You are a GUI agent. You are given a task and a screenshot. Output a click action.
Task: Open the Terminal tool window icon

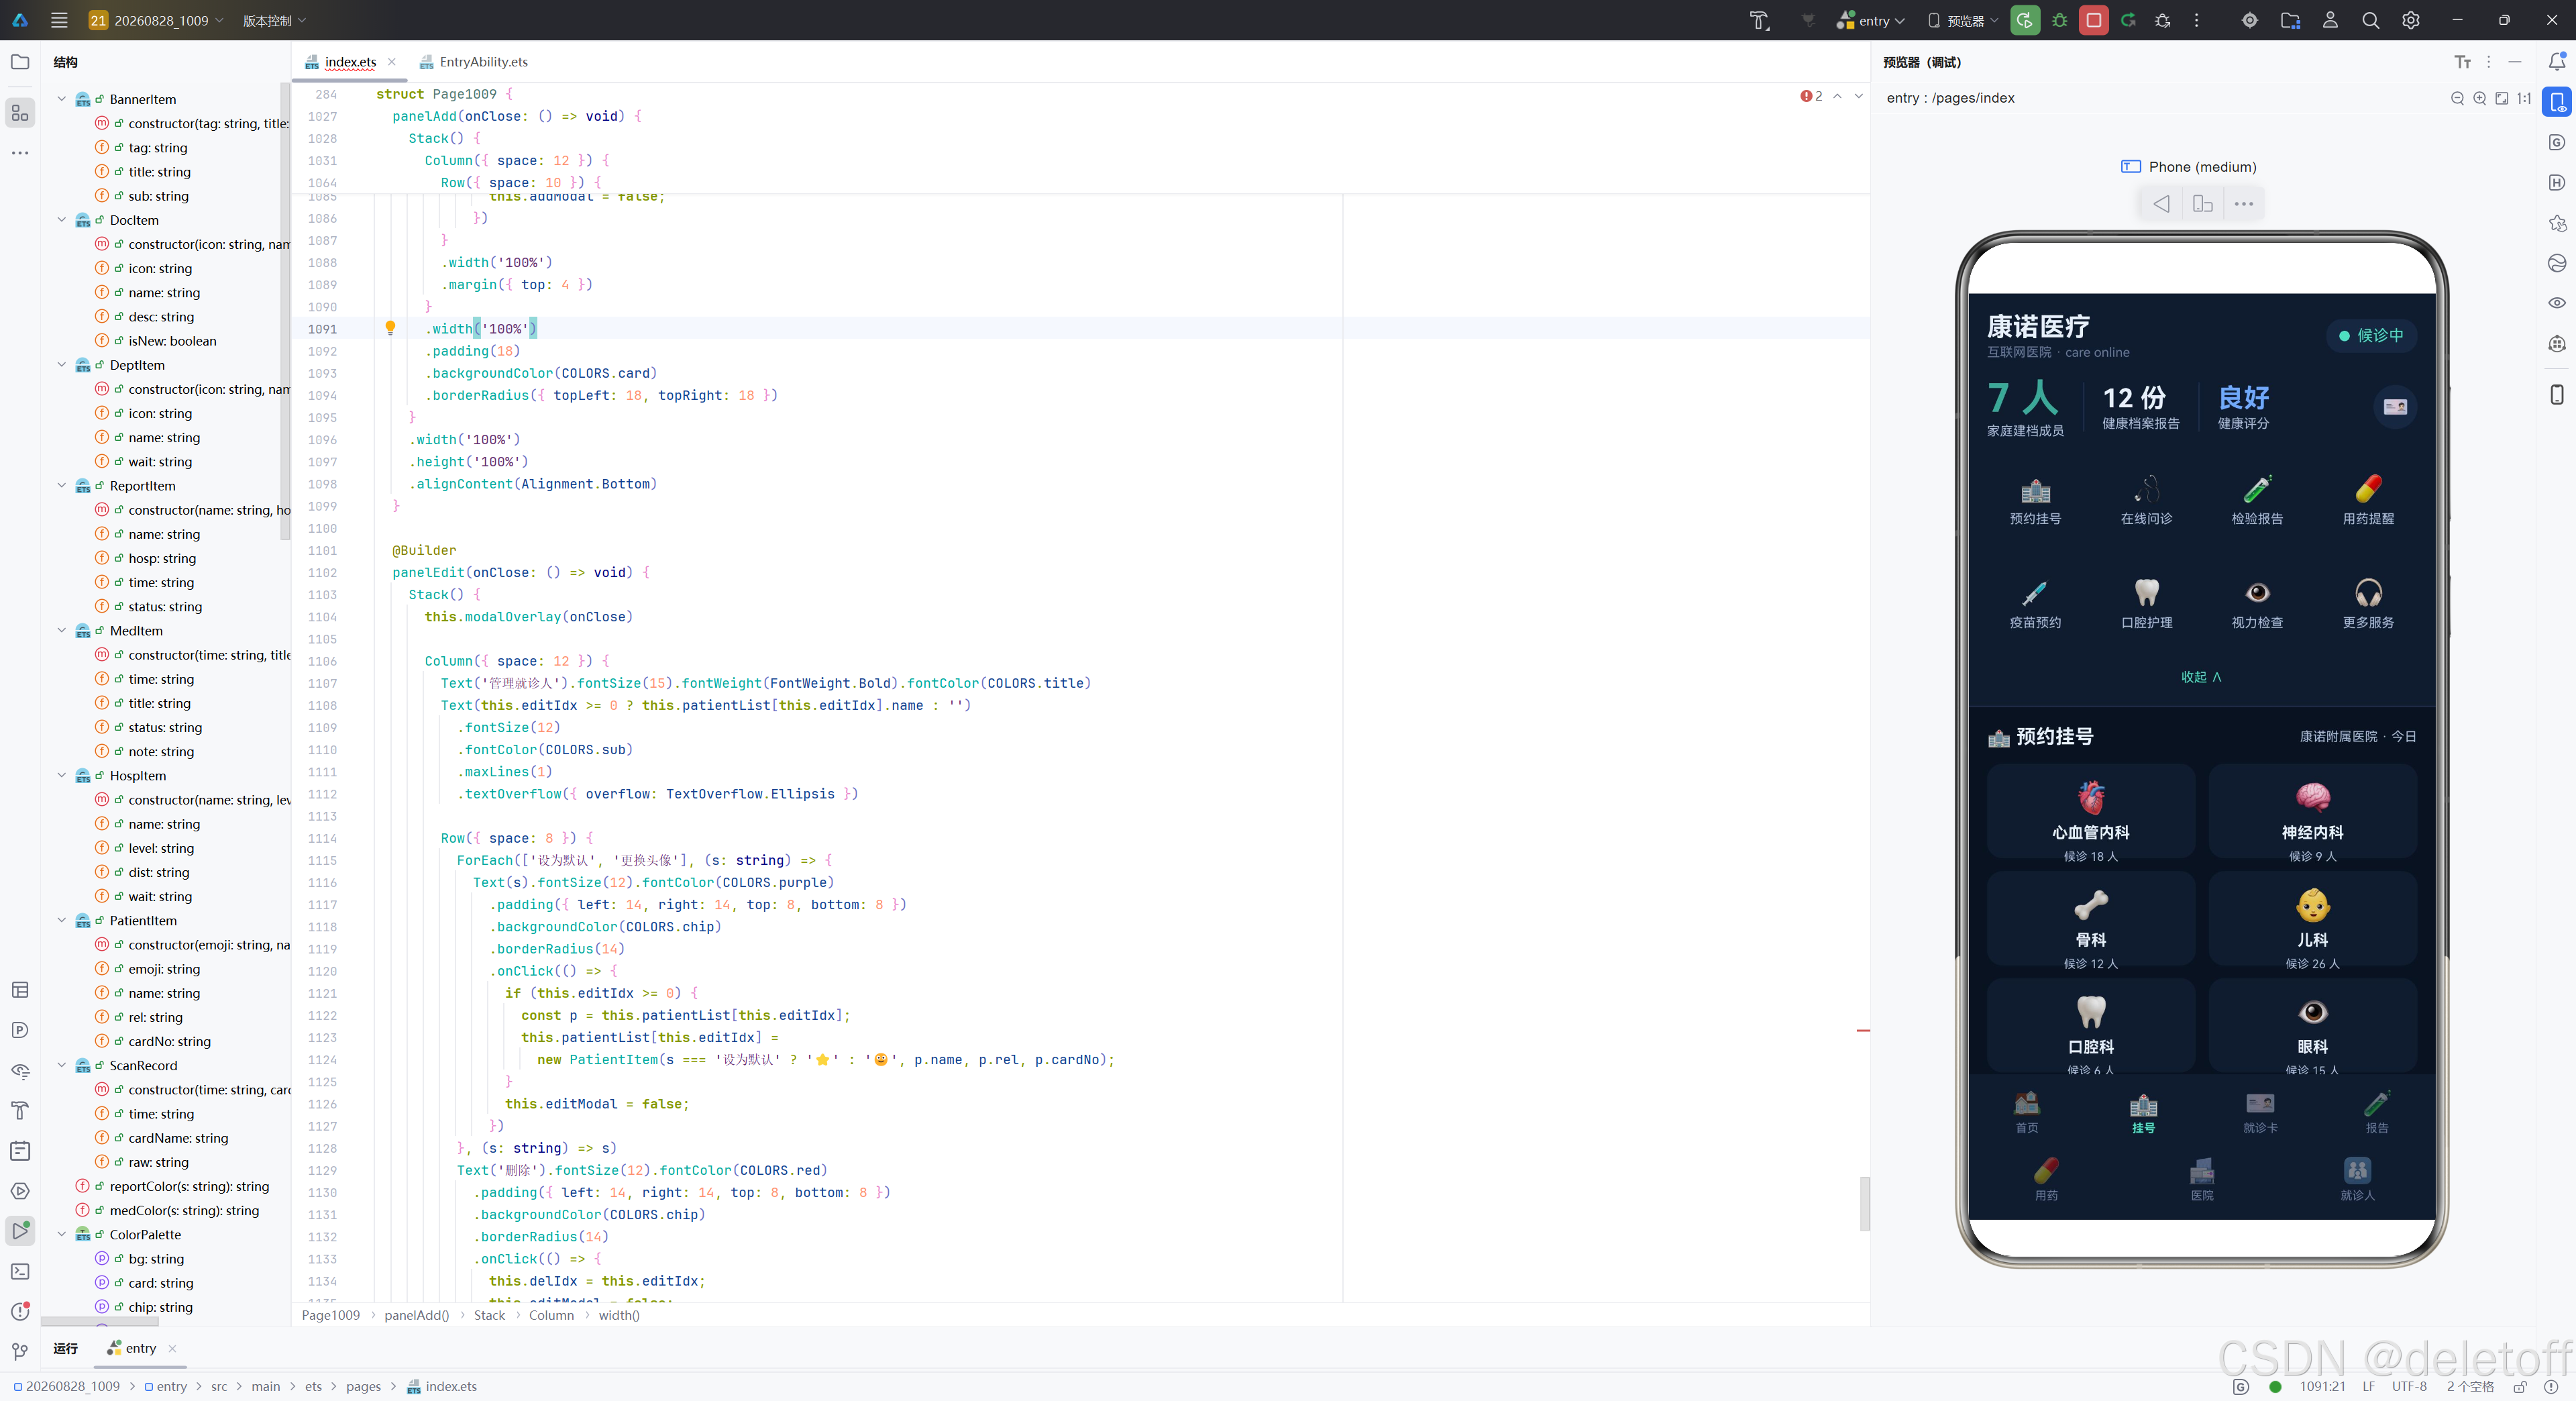[x=20, y=1271]
